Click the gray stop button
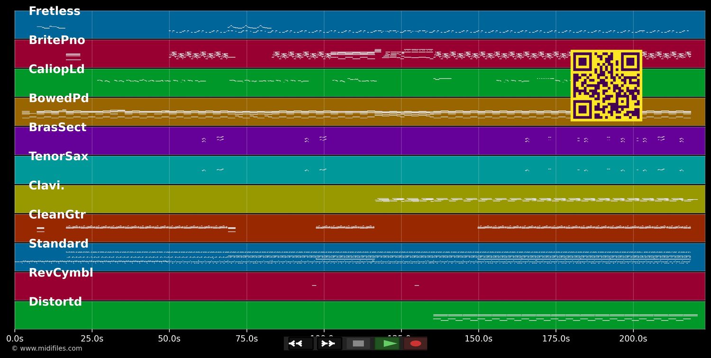 point(358,343)
